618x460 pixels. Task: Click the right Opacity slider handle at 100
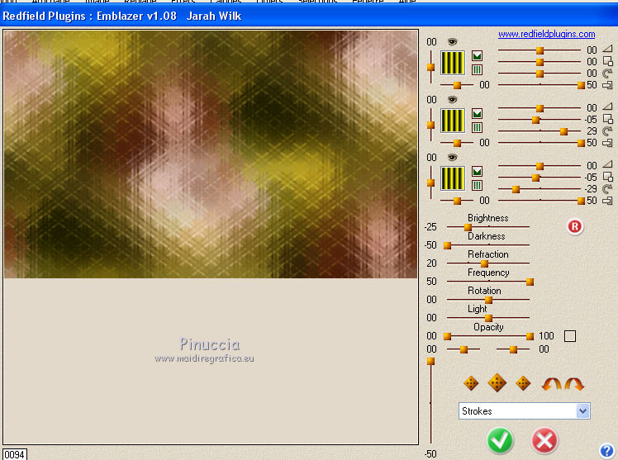coord(530,336)
